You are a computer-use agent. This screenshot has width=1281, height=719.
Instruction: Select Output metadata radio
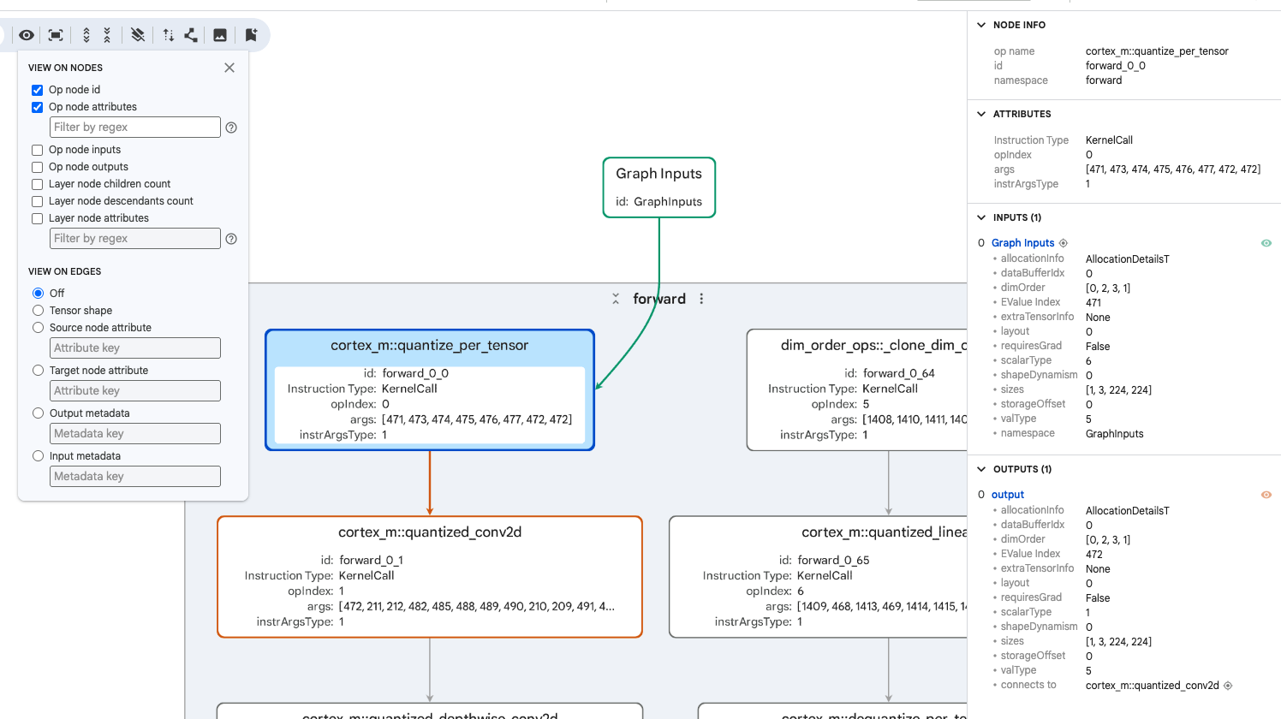(38, 413)
